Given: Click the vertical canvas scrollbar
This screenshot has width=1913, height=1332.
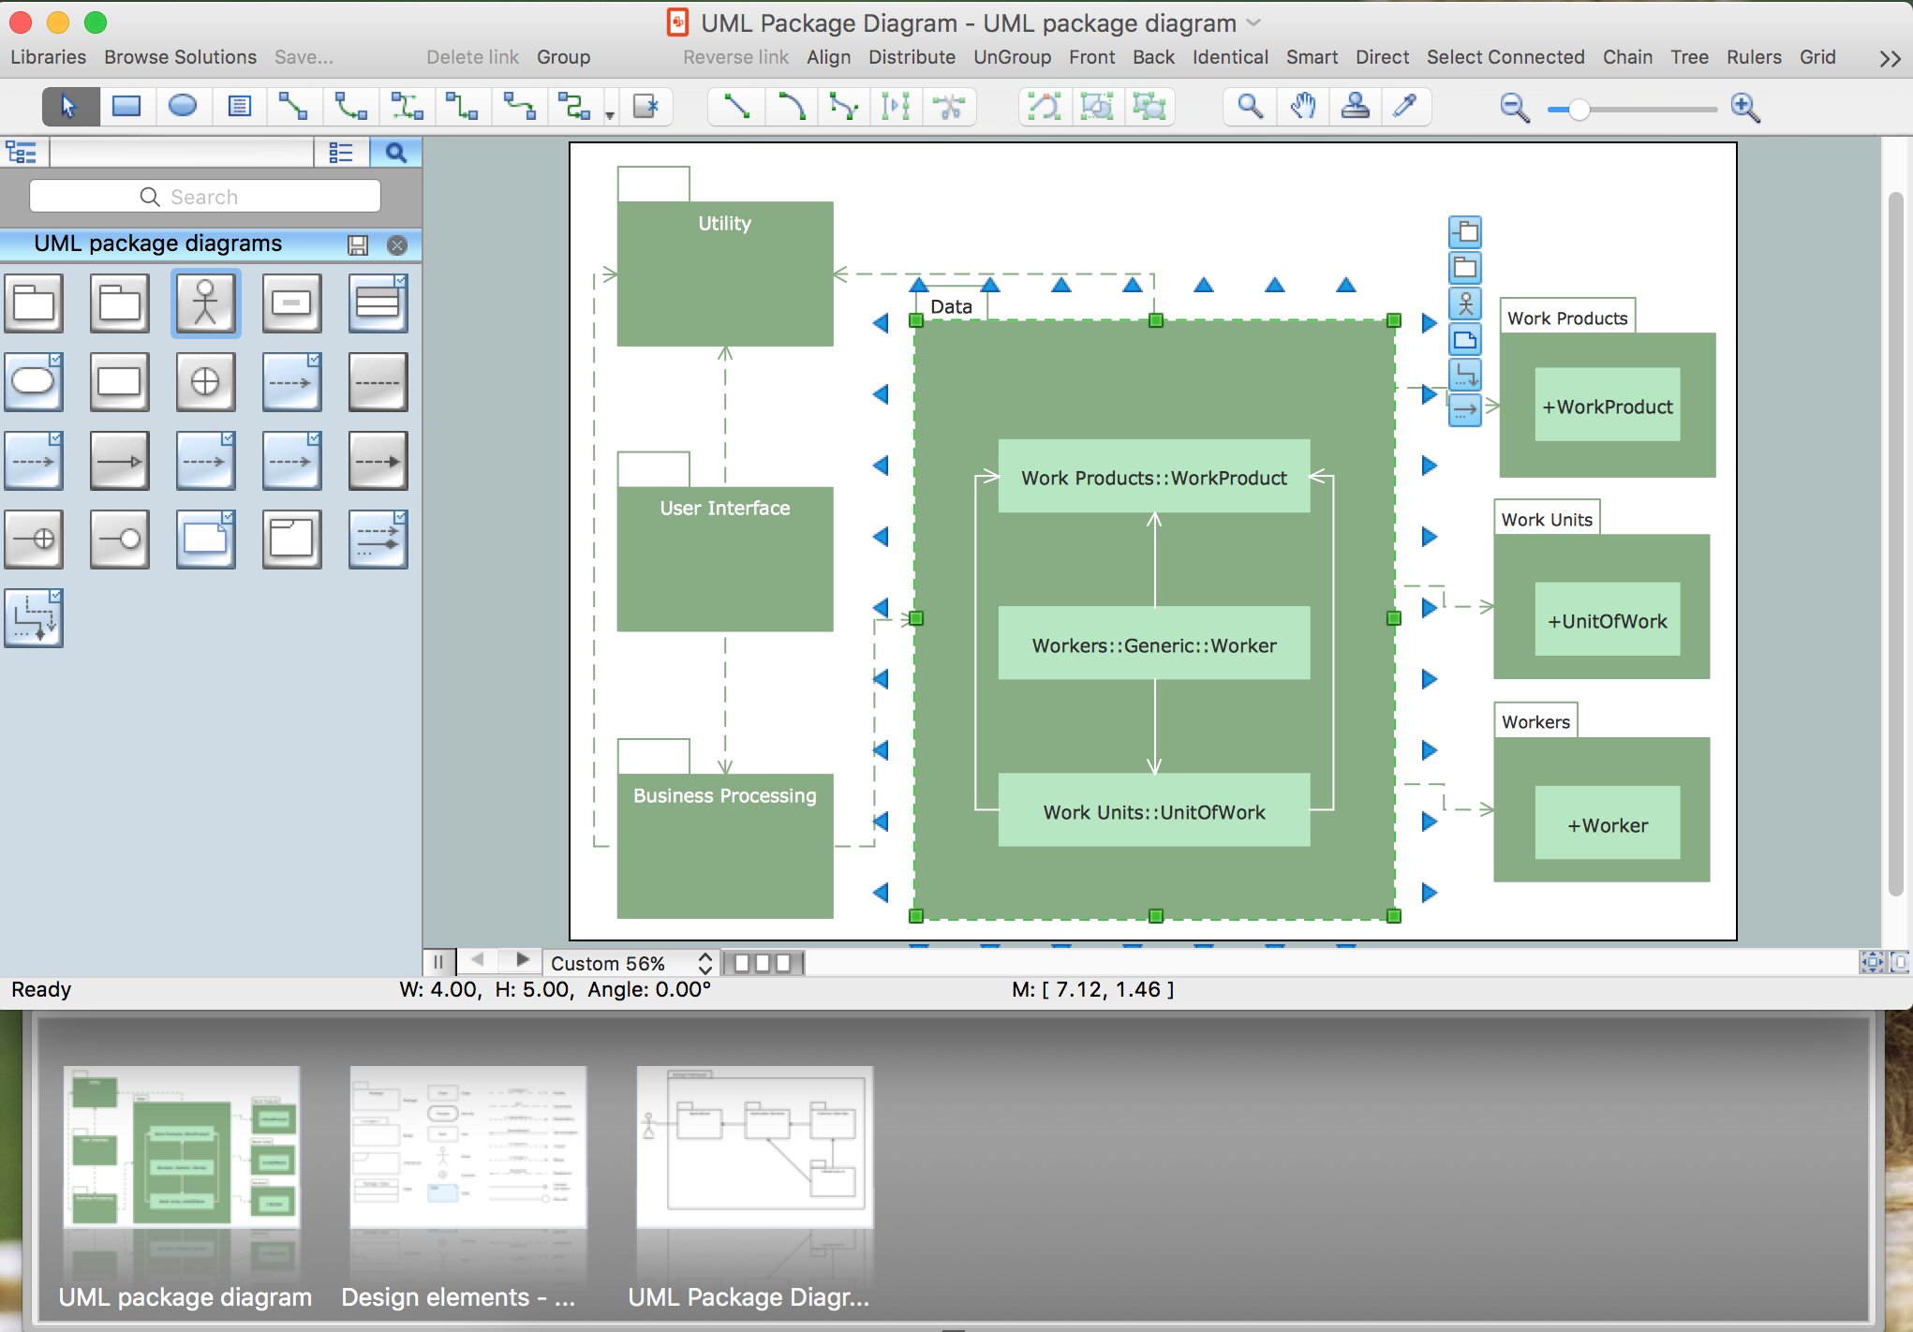Looking at the screenshot, I should click(1895, 543).
